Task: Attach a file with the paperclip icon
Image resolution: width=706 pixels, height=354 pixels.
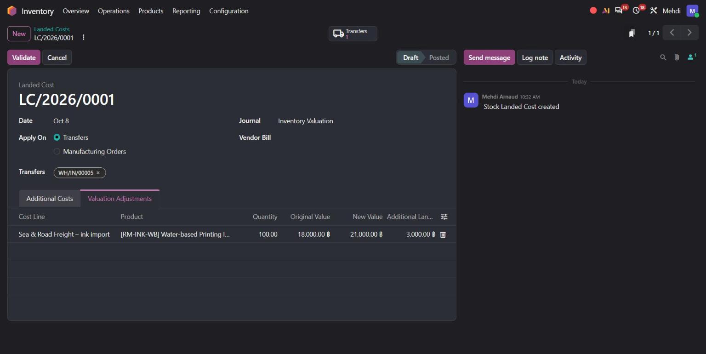Action: click(677, 57)
